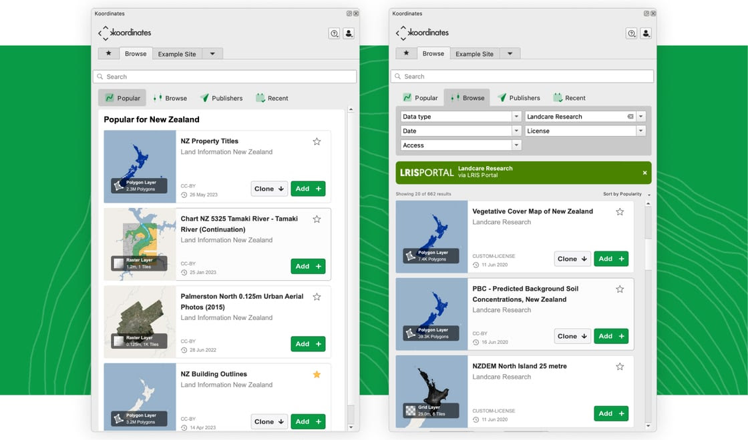Favorite NZDEM North Island 25 metre star
Screen dimensions: 748x440
[x=620, y=367]
